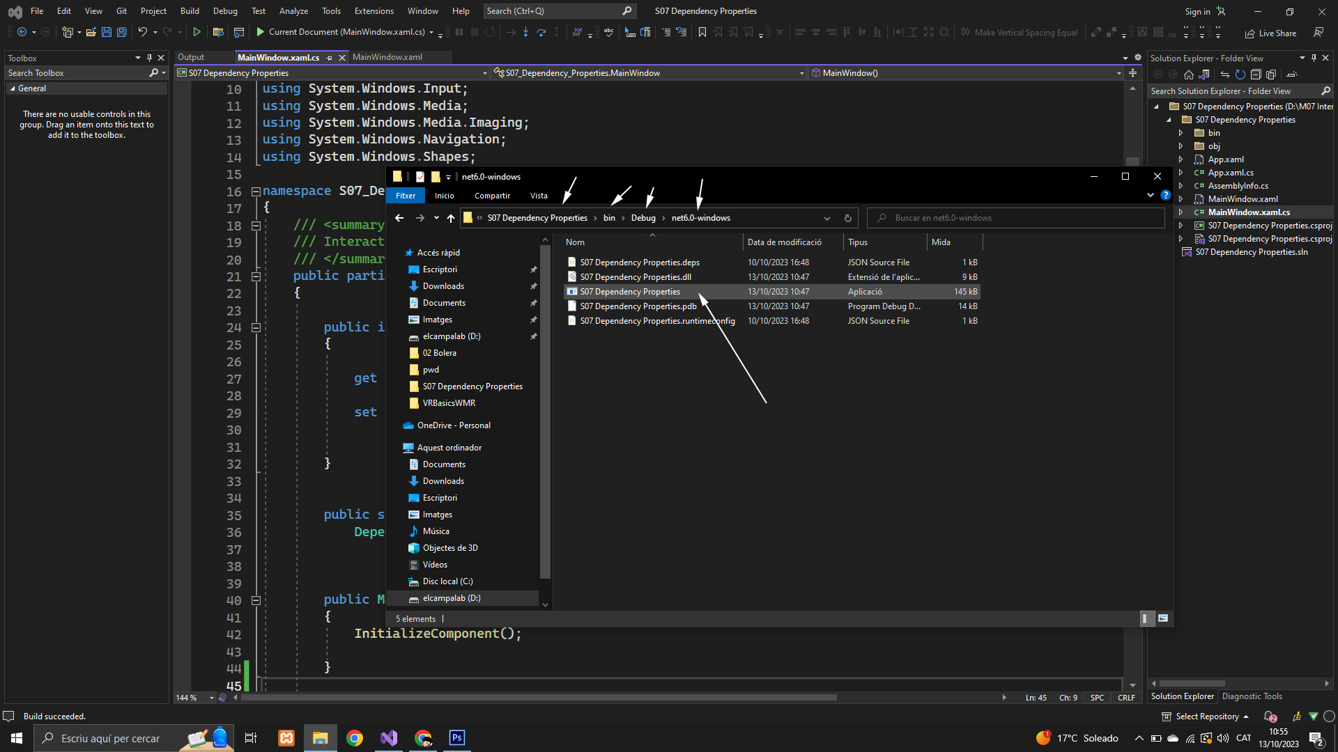Image resolution: width=1338 pixels, height=752 pixels.
Task: Refresh the Solution Explorer folder view
Action: [x=1240, y=75]
